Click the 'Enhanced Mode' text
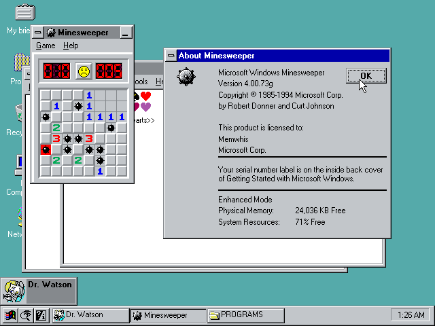This screenshot has height=326, width=435. tap(245, 200)
